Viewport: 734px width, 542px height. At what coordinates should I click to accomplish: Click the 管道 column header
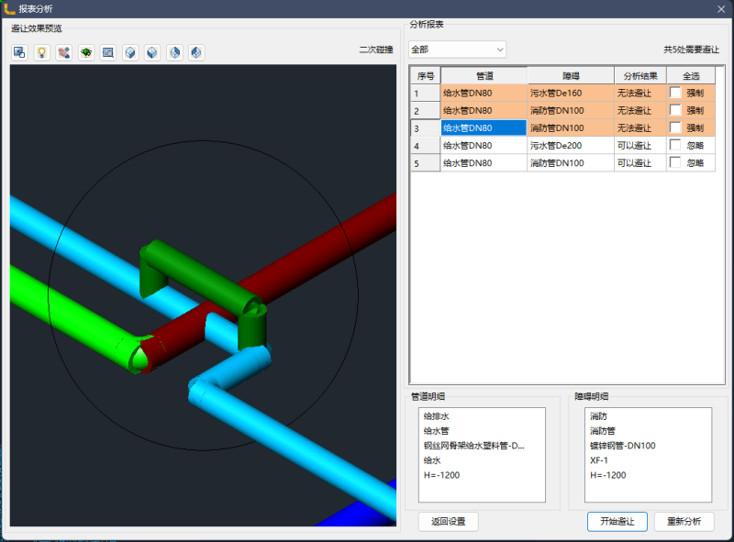(484, 76)
